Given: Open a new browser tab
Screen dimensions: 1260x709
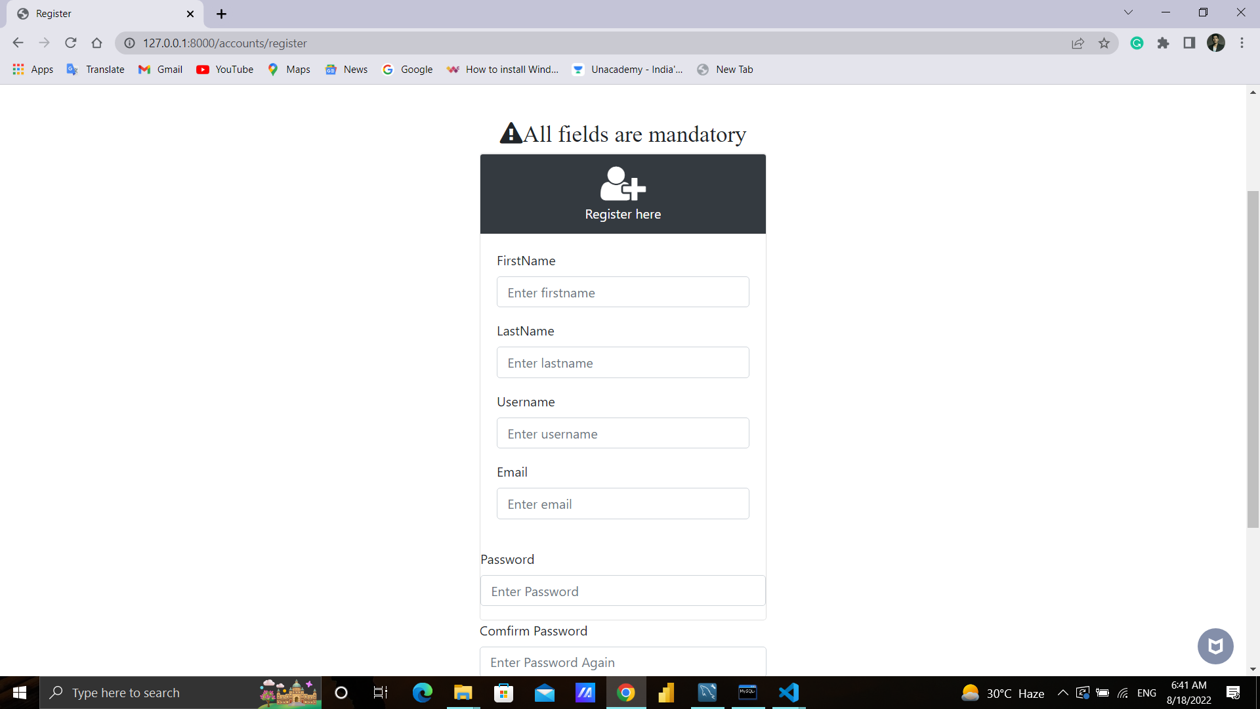Looking at the screenshot, I should tap(221, 13).
